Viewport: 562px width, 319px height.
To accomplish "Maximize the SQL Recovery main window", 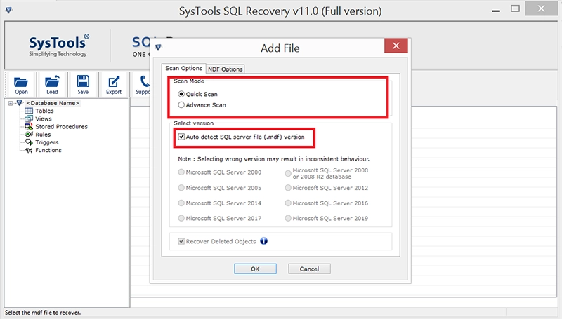I will (x=515, y=9).
